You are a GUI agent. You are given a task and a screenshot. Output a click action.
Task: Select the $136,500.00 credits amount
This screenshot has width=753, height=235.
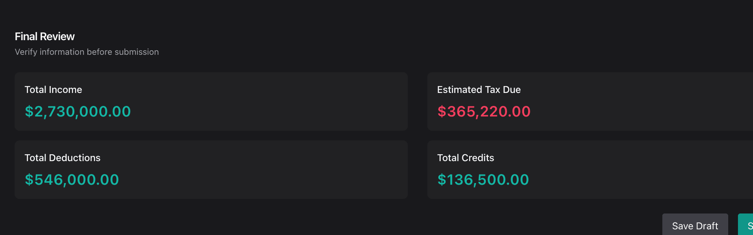point(483,180)
